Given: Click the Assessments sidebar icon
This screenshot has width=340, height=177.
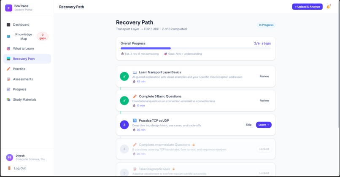Looking at the screenshot, I should [8, 79].
